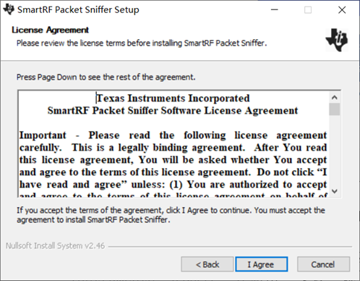Click the 'SmartRF Packet Sniffer Setup' window title
This screenshot has width=360, height=281.
coord(78,10)
